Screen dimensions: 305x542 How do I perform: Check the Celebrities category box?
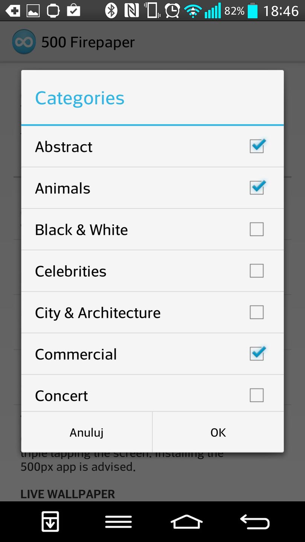257,271
